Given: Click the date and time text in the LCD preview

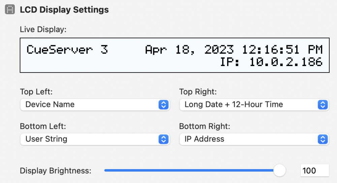Looking at the screenshot, I should (234, 50).
